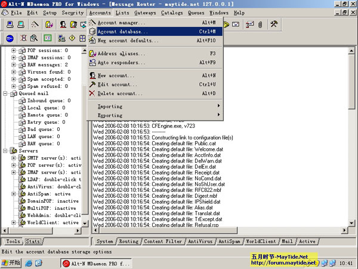Expand the AntiSpam tree node
Image resolution: width=358 pixels, height=269 pixels.
tap(14, 194)
